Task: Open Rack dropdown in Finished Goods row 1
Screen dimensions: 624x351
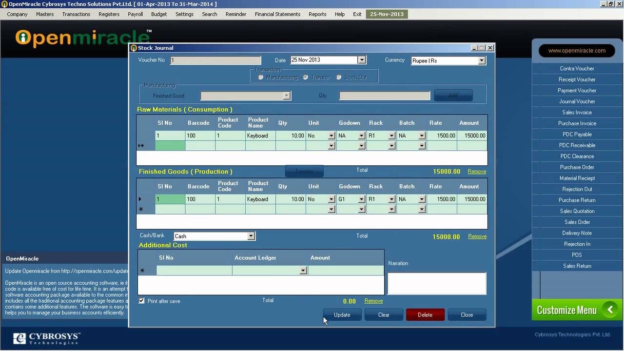Action: coord(392,199)
